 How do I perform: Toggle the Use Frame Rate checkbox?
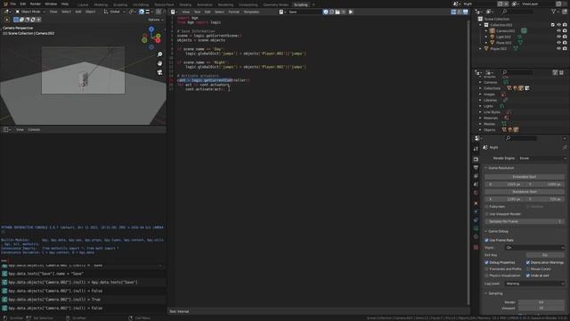point(486,240)
